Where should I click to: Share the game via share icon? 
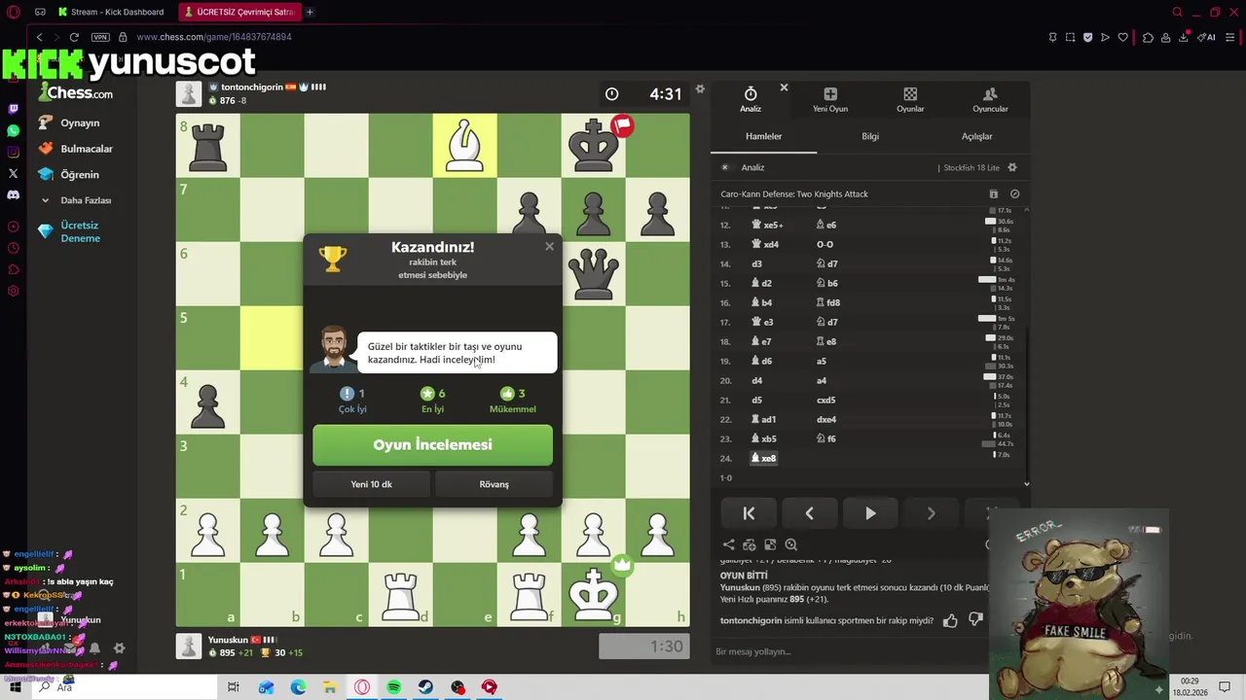click(728, 545)
